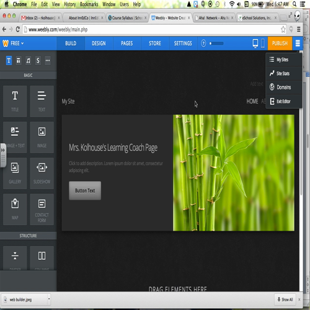Select the Commerce dollar sign category icon
Viewport: 310px width, 310px height.
38,61
